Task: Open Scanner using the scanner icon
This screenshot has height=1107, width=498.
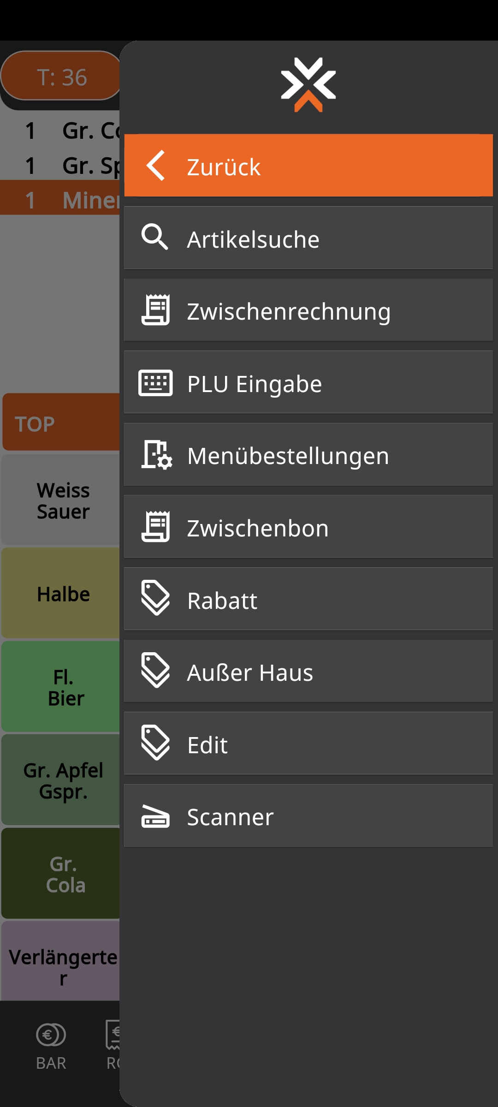Action: [156, 816]
